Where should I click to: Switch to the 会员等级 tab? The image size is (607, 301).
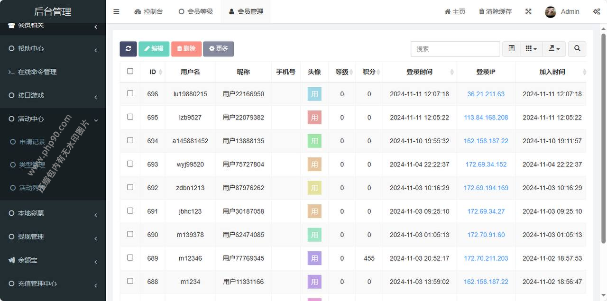coord(196,11)
